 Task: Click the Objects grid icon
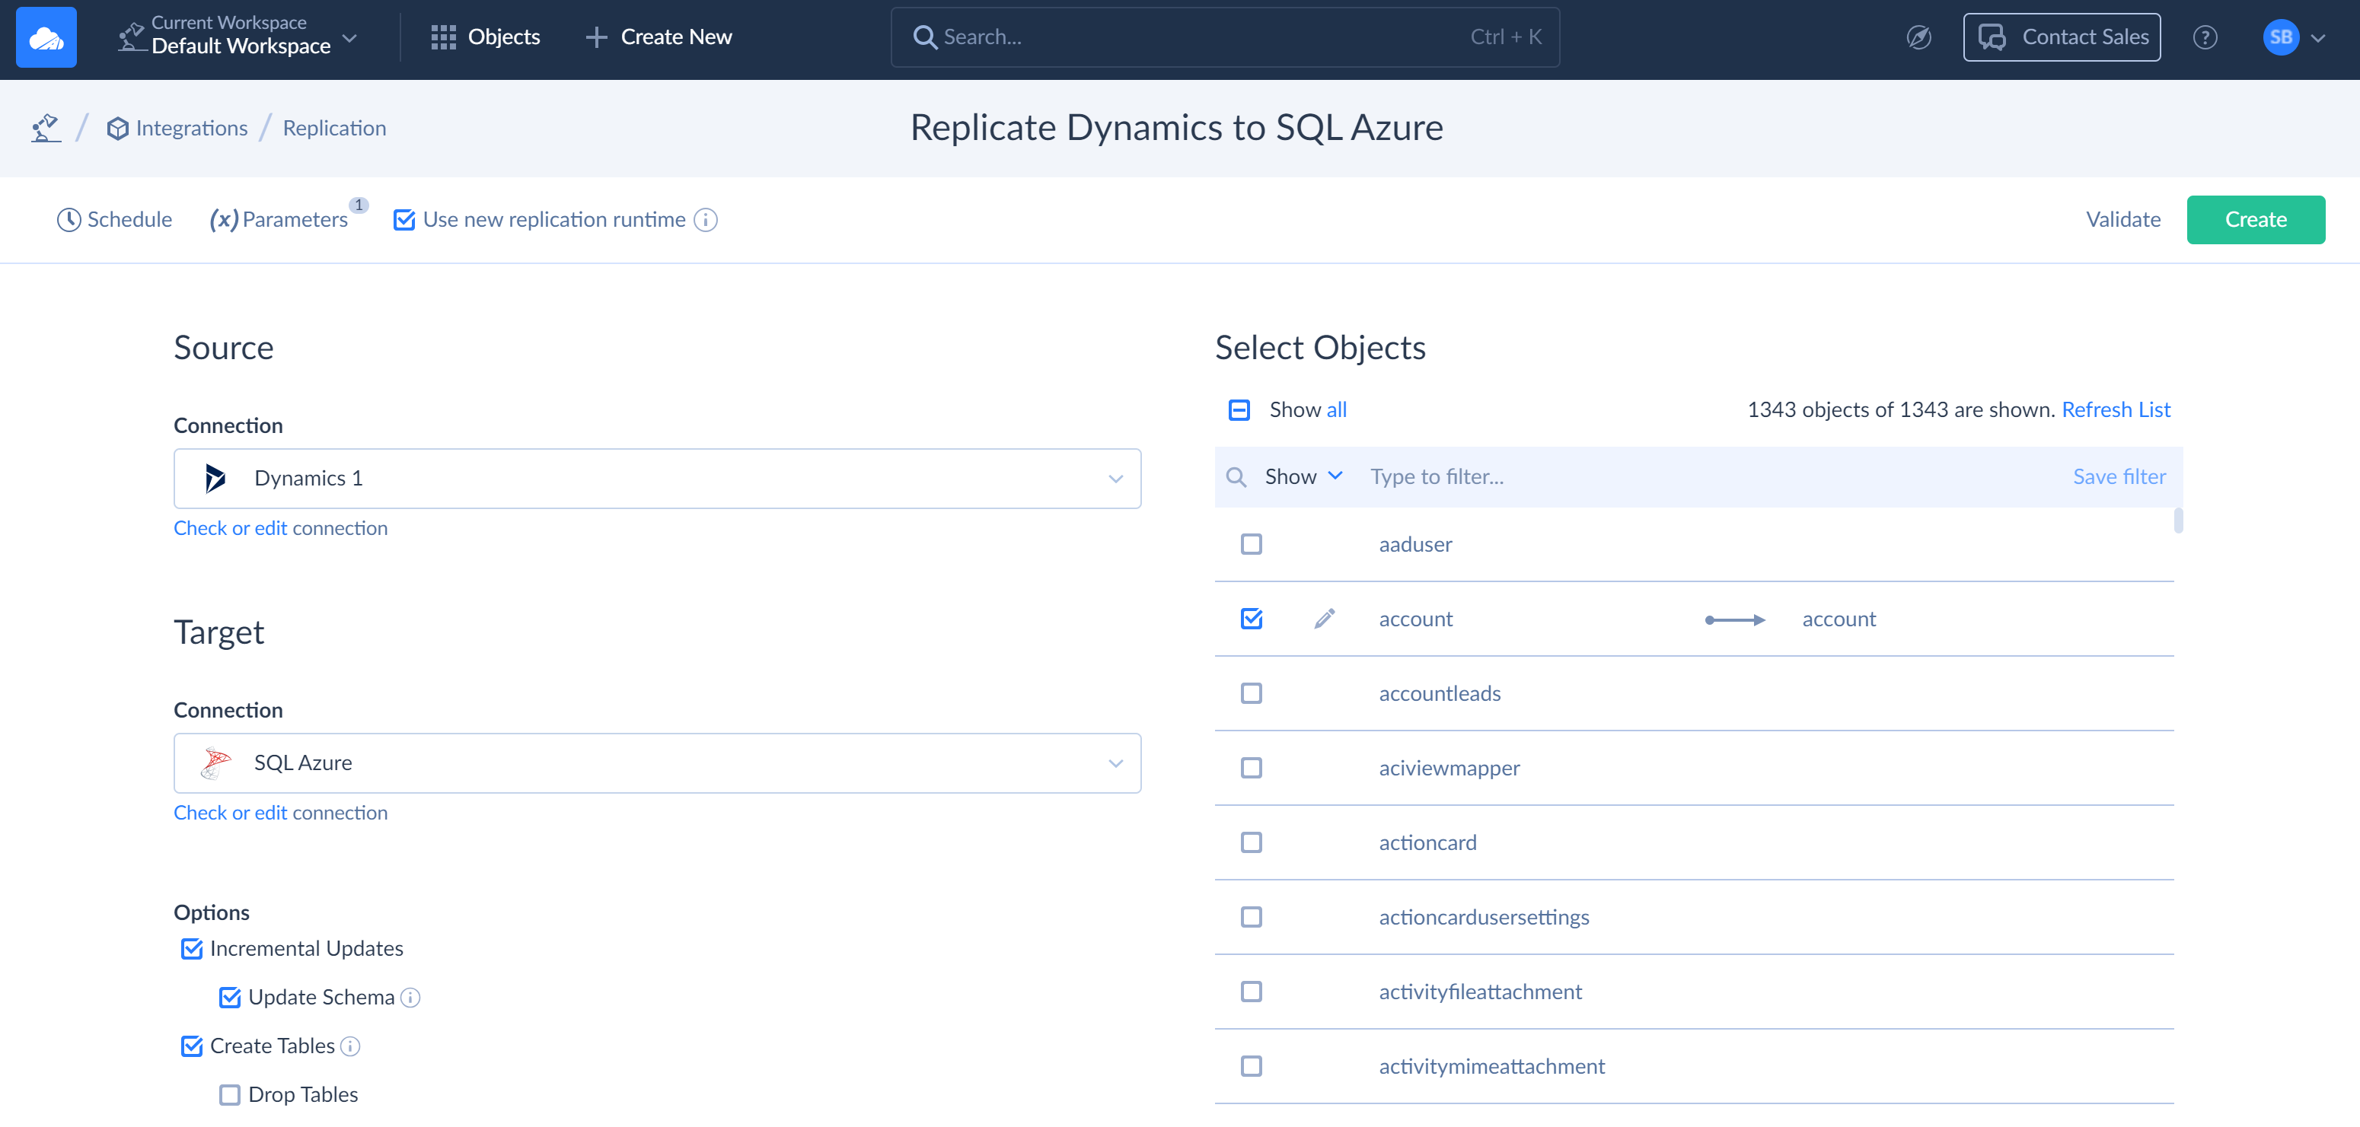[443, 37]
